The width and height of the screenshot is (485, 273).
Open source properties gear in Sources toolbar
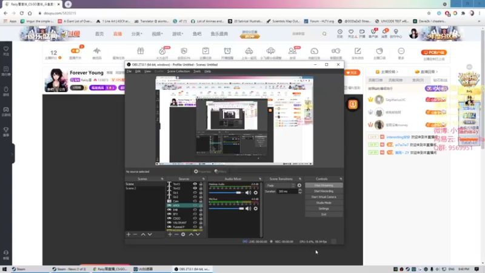(x=183, y=234)
